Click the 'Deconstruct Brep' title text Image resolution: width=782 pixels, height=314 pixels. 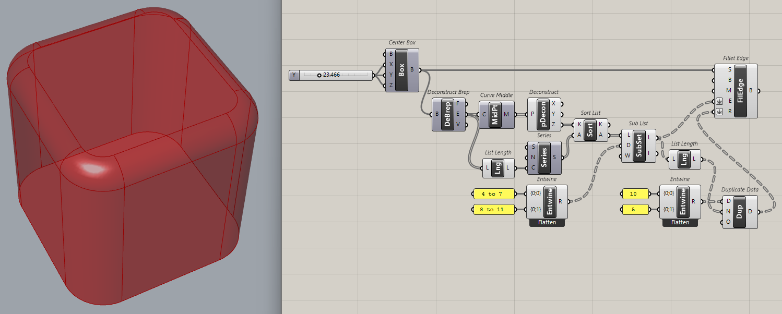[448, 92]
